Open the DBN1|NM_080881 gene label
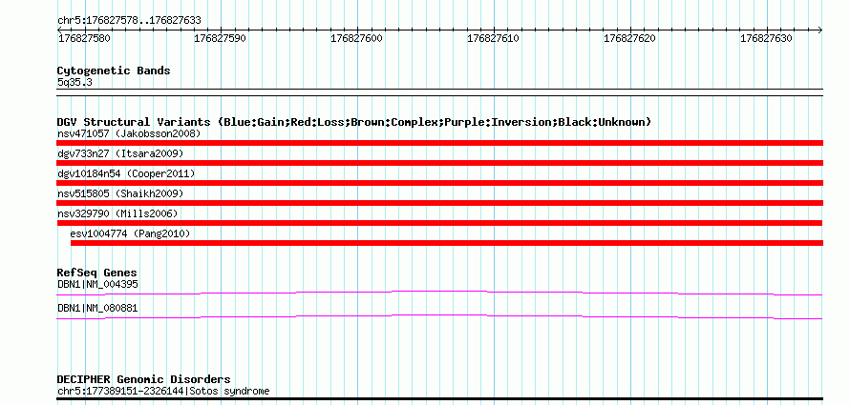The image size is (850, 405). point(97,308)
